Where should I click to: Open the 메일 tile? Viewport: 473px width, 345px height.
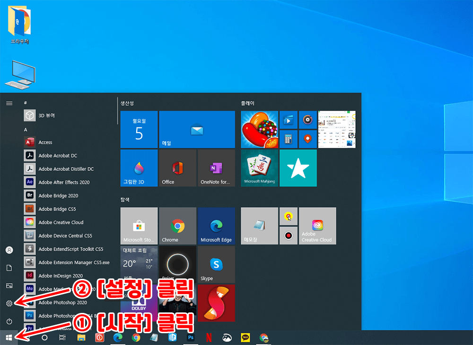click(197, 129)
